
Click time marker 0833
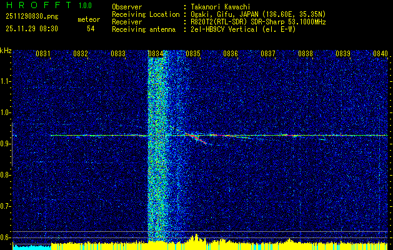(118, 53)
